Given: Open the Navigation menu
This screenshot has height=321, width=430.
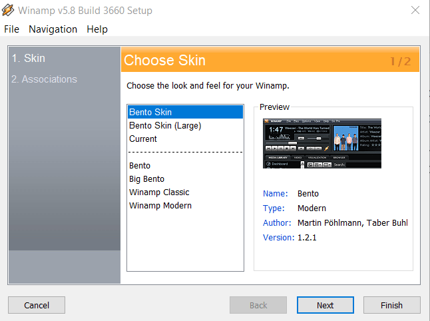Looking at the screenshot, I should coord(53,29).
